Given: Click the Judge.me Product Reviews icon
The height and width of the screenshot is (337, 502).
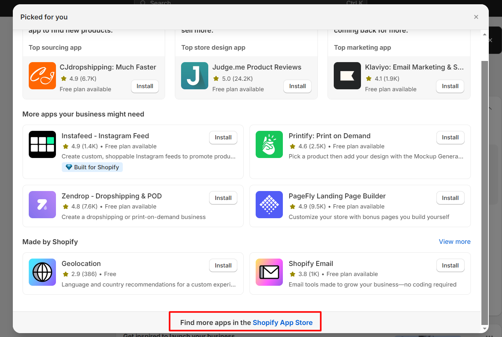Looking at the screenshot, I should point(195,76).
